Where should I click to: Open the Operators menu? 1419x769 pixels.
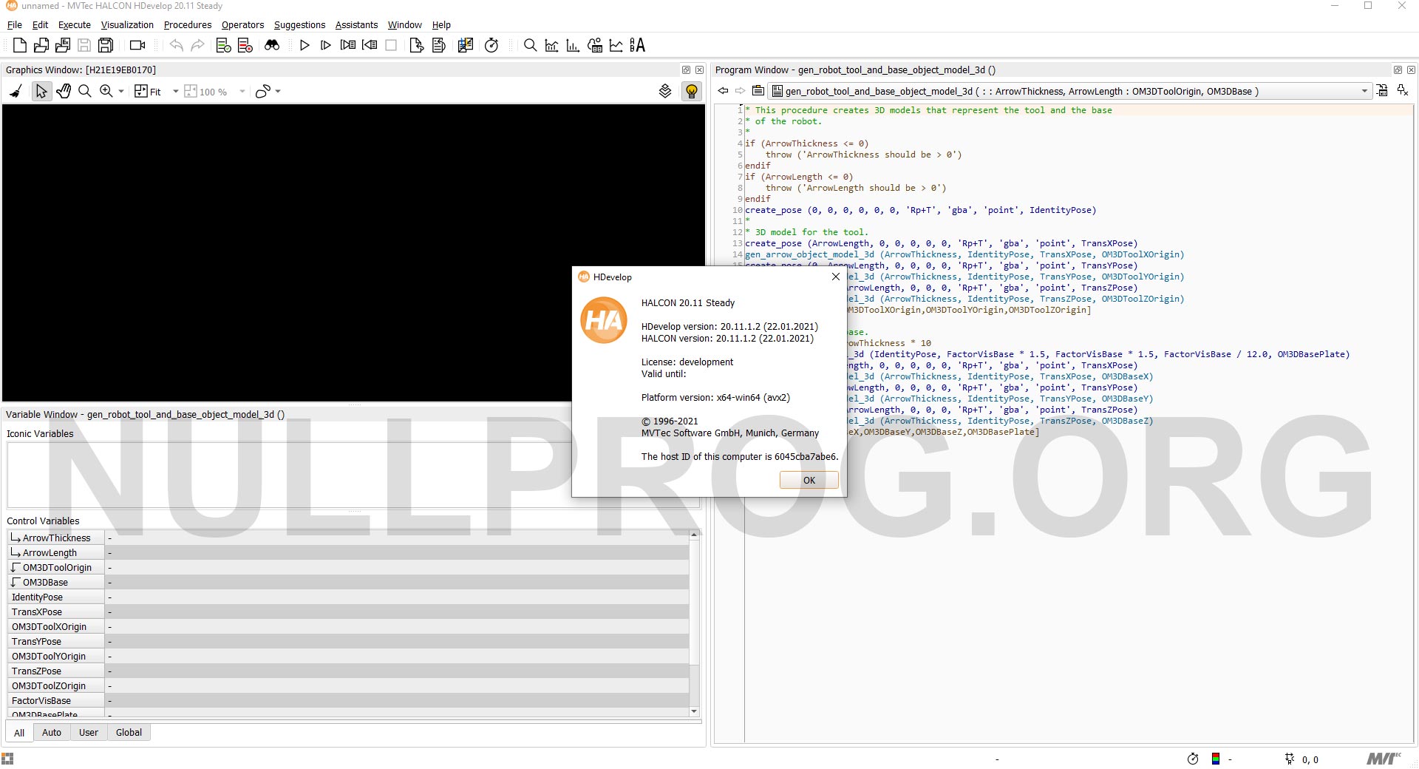(x=242, y=25)
